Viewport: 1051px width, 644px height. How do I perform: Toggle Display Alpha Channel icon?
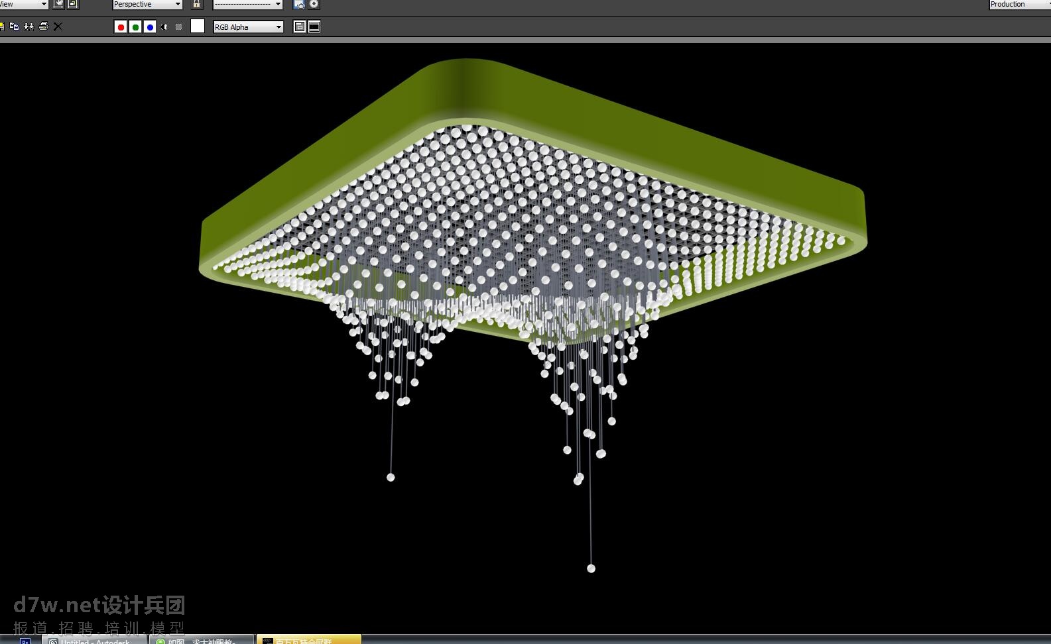click(164, 27)
